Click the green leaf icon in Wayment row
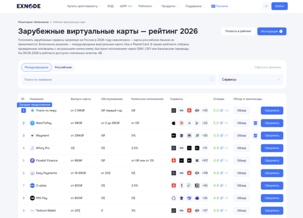Image resolution: width=303 pixels, height=218 pixels. [197, 135]
